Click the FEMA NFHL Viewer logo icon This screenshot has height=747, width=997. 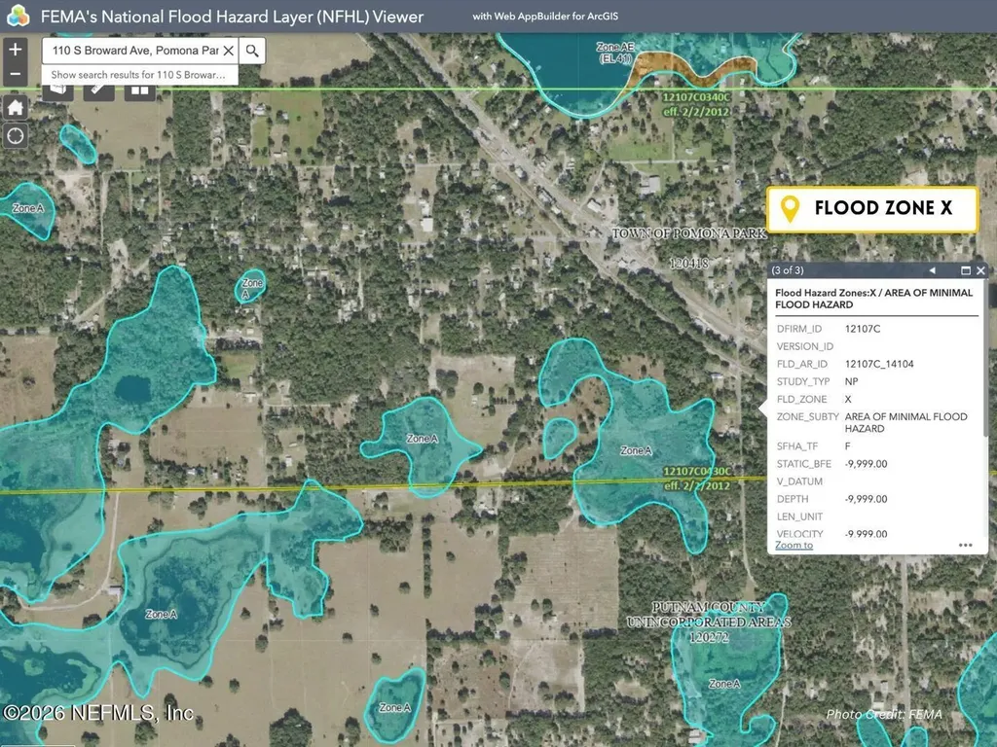(18, 16)
